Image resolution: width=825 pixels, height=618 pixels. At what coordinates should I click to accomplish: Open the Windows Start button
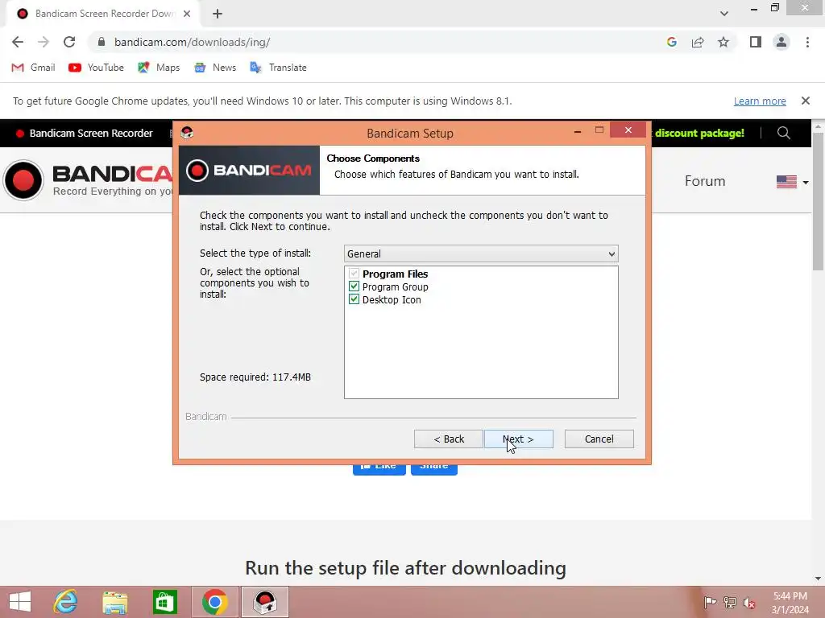pyautogui.click(x=20, y=602)
